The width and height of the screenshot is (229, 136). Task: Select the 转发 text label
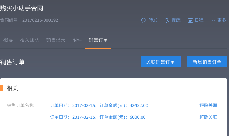(153, 20)
